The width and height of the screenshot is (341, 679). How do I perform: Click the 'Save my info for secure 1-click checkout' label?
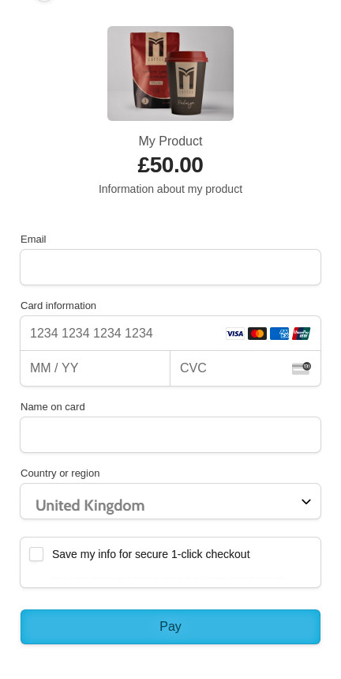click(151, 554)
